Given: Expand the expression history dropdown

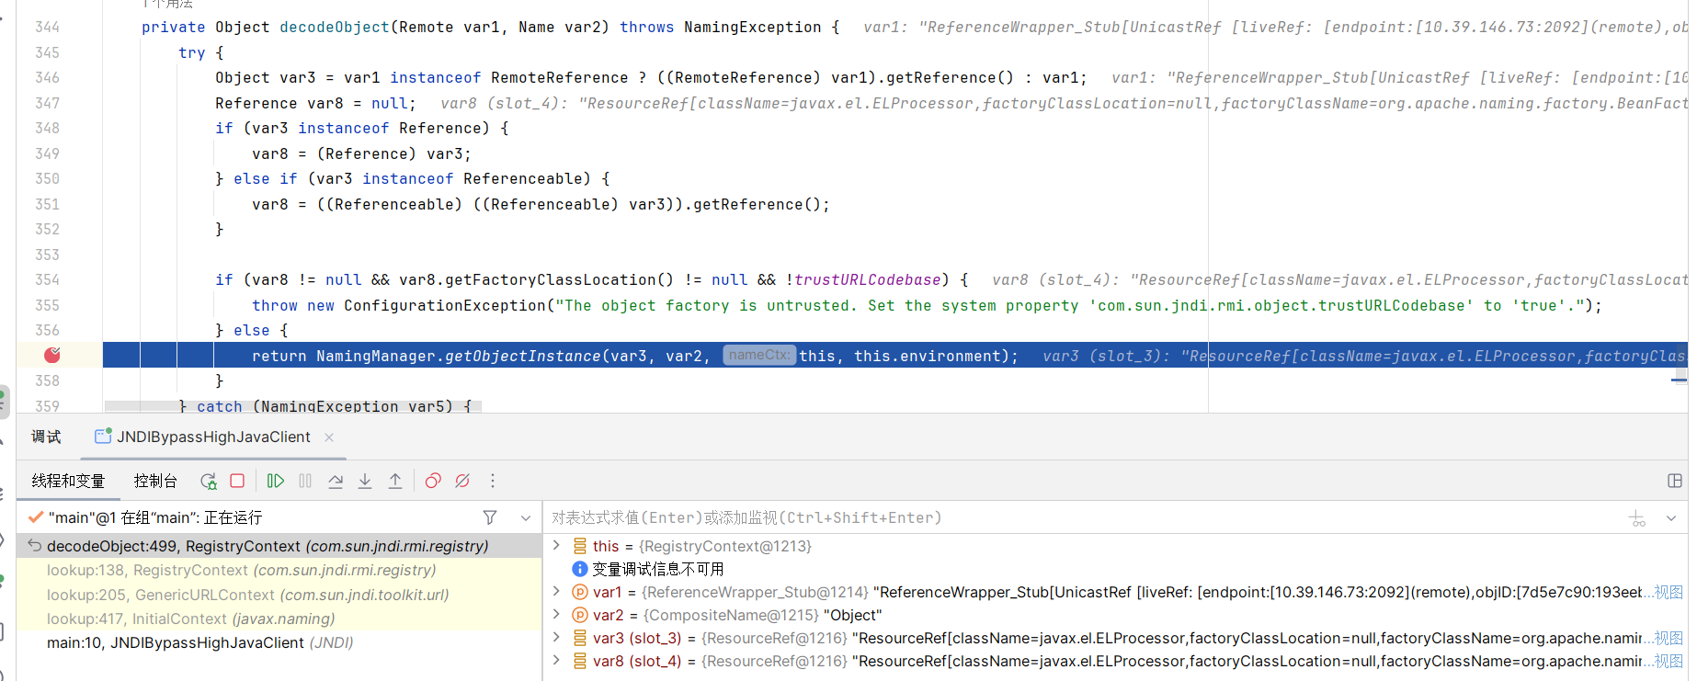Looking at the screenshot, I should click(x=1671, y=518).
